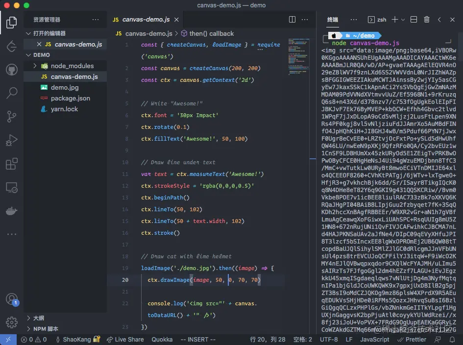The height and width of the screenshot is (345, 463).
Task: Open the Accounts icon with badge
Action: 12,299
